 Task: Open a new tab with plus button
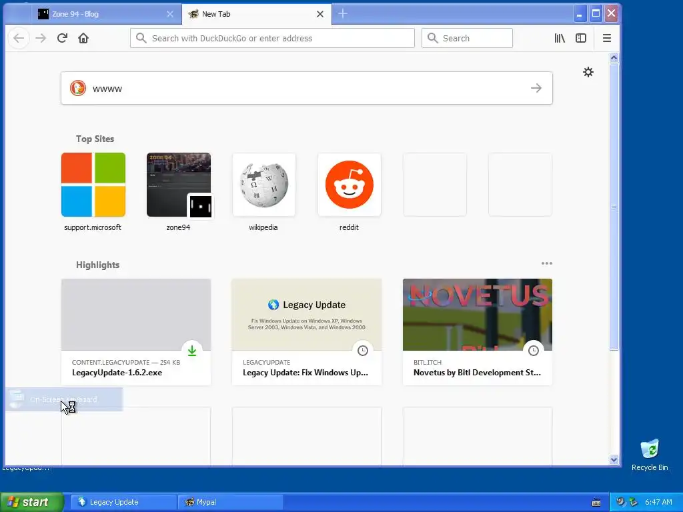coord(343,13)
